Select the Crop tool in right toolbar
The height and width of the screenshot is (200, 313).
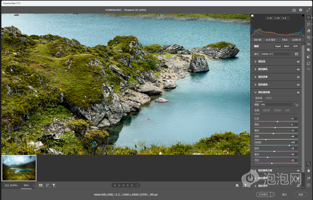point(309,24)
